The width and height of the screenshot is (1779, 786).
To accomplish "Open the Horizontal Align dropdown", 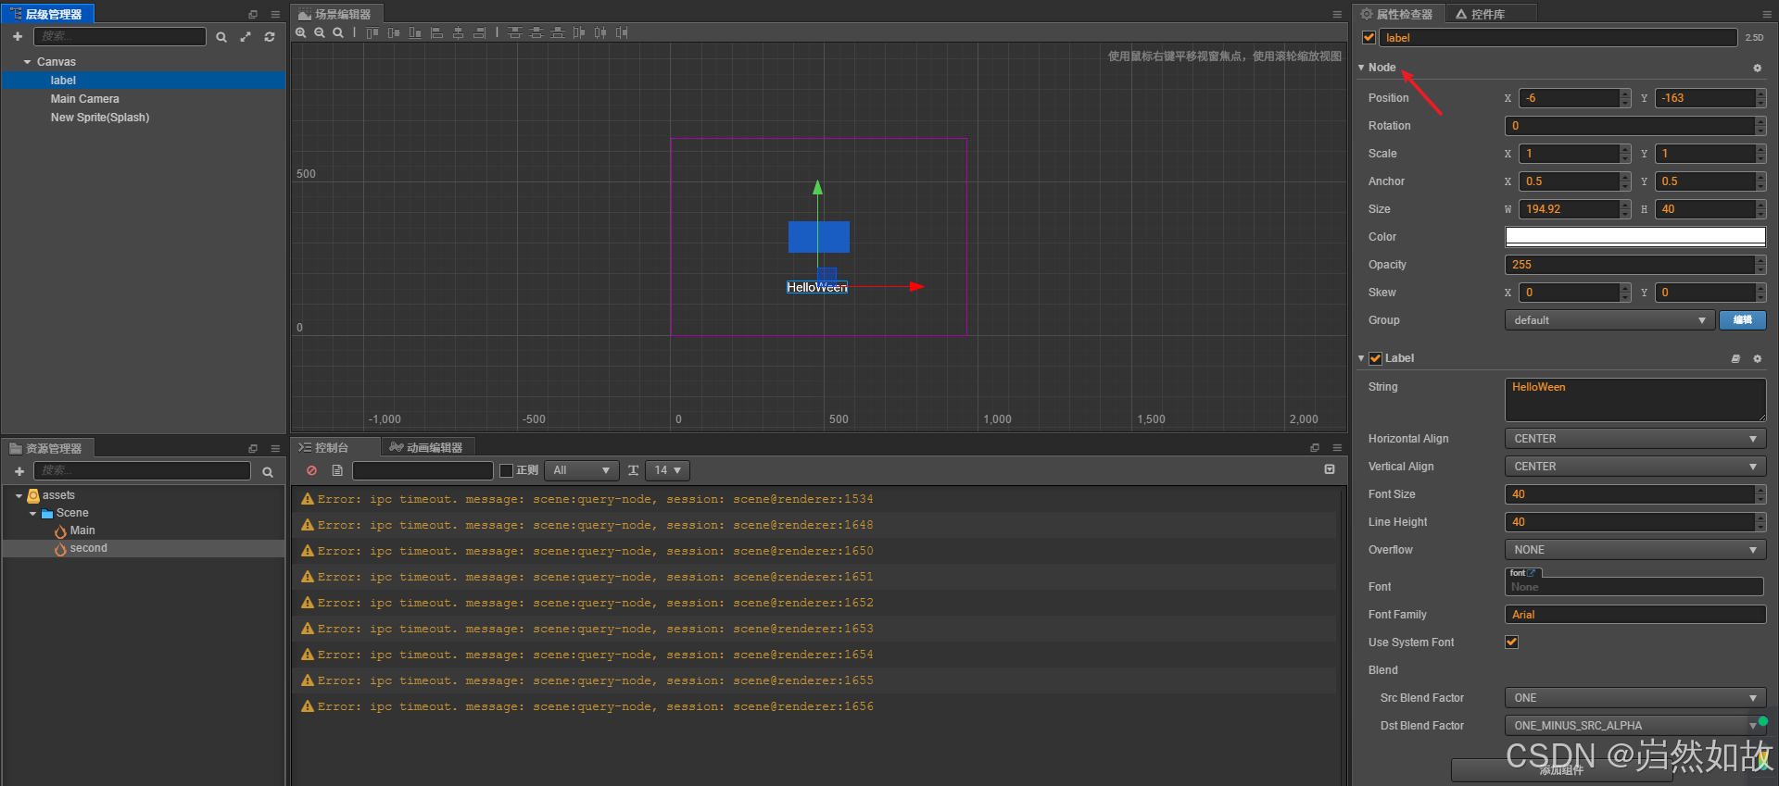I will click(x=1635, y=439).
